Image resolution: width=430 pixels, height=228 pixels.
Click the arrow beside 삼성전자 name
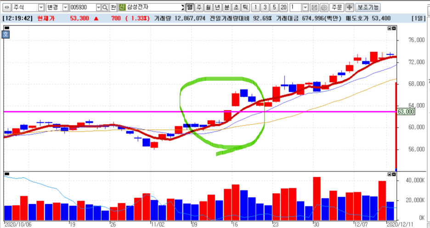[x=182, y=7]
